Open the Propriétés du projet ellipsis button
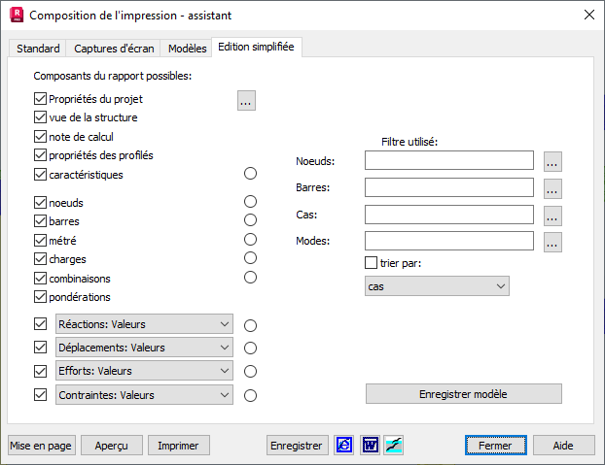Image resolution: width=605 pixels, height=465 pixels. click(246, 100)
